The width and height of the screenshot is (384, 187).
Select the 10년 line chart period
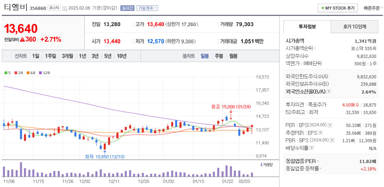pyautogui.click(x=122, y=56)
